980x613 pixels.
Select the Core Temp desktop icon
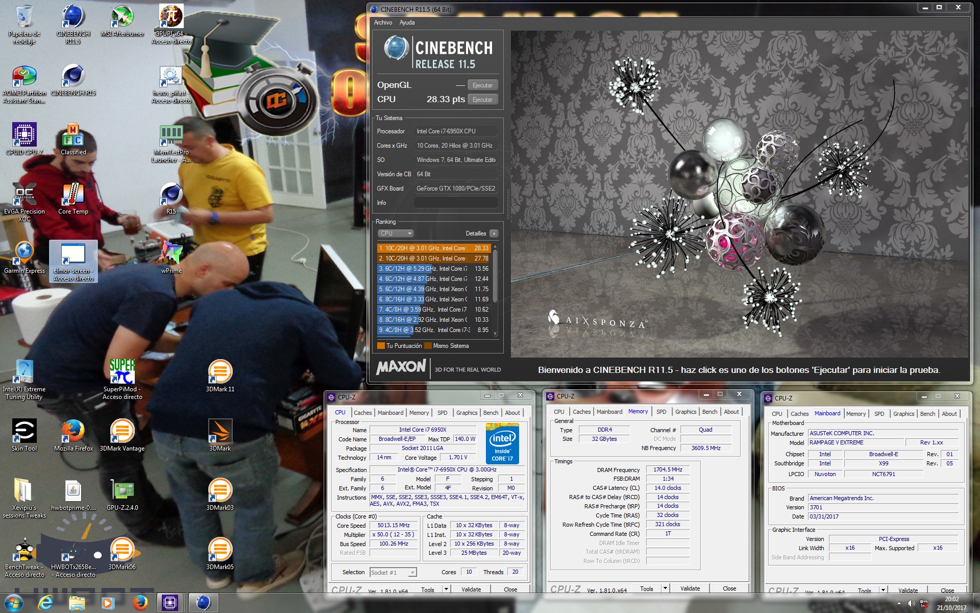coord(73,198)
